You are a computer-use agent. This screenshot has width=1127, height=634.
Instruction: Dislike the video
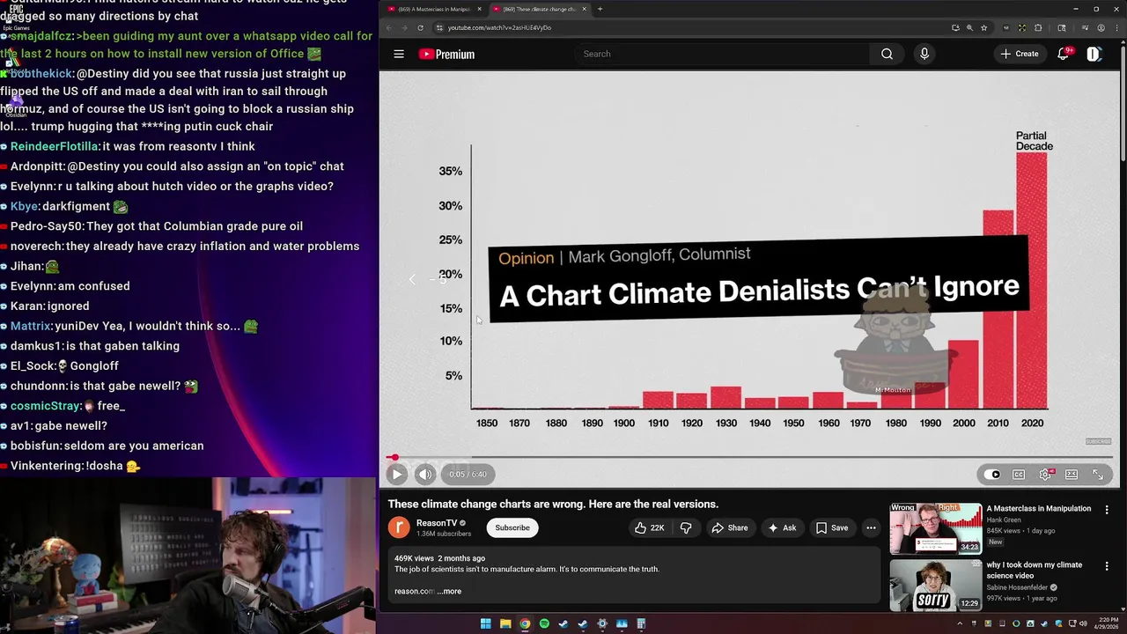pos(686,527)
